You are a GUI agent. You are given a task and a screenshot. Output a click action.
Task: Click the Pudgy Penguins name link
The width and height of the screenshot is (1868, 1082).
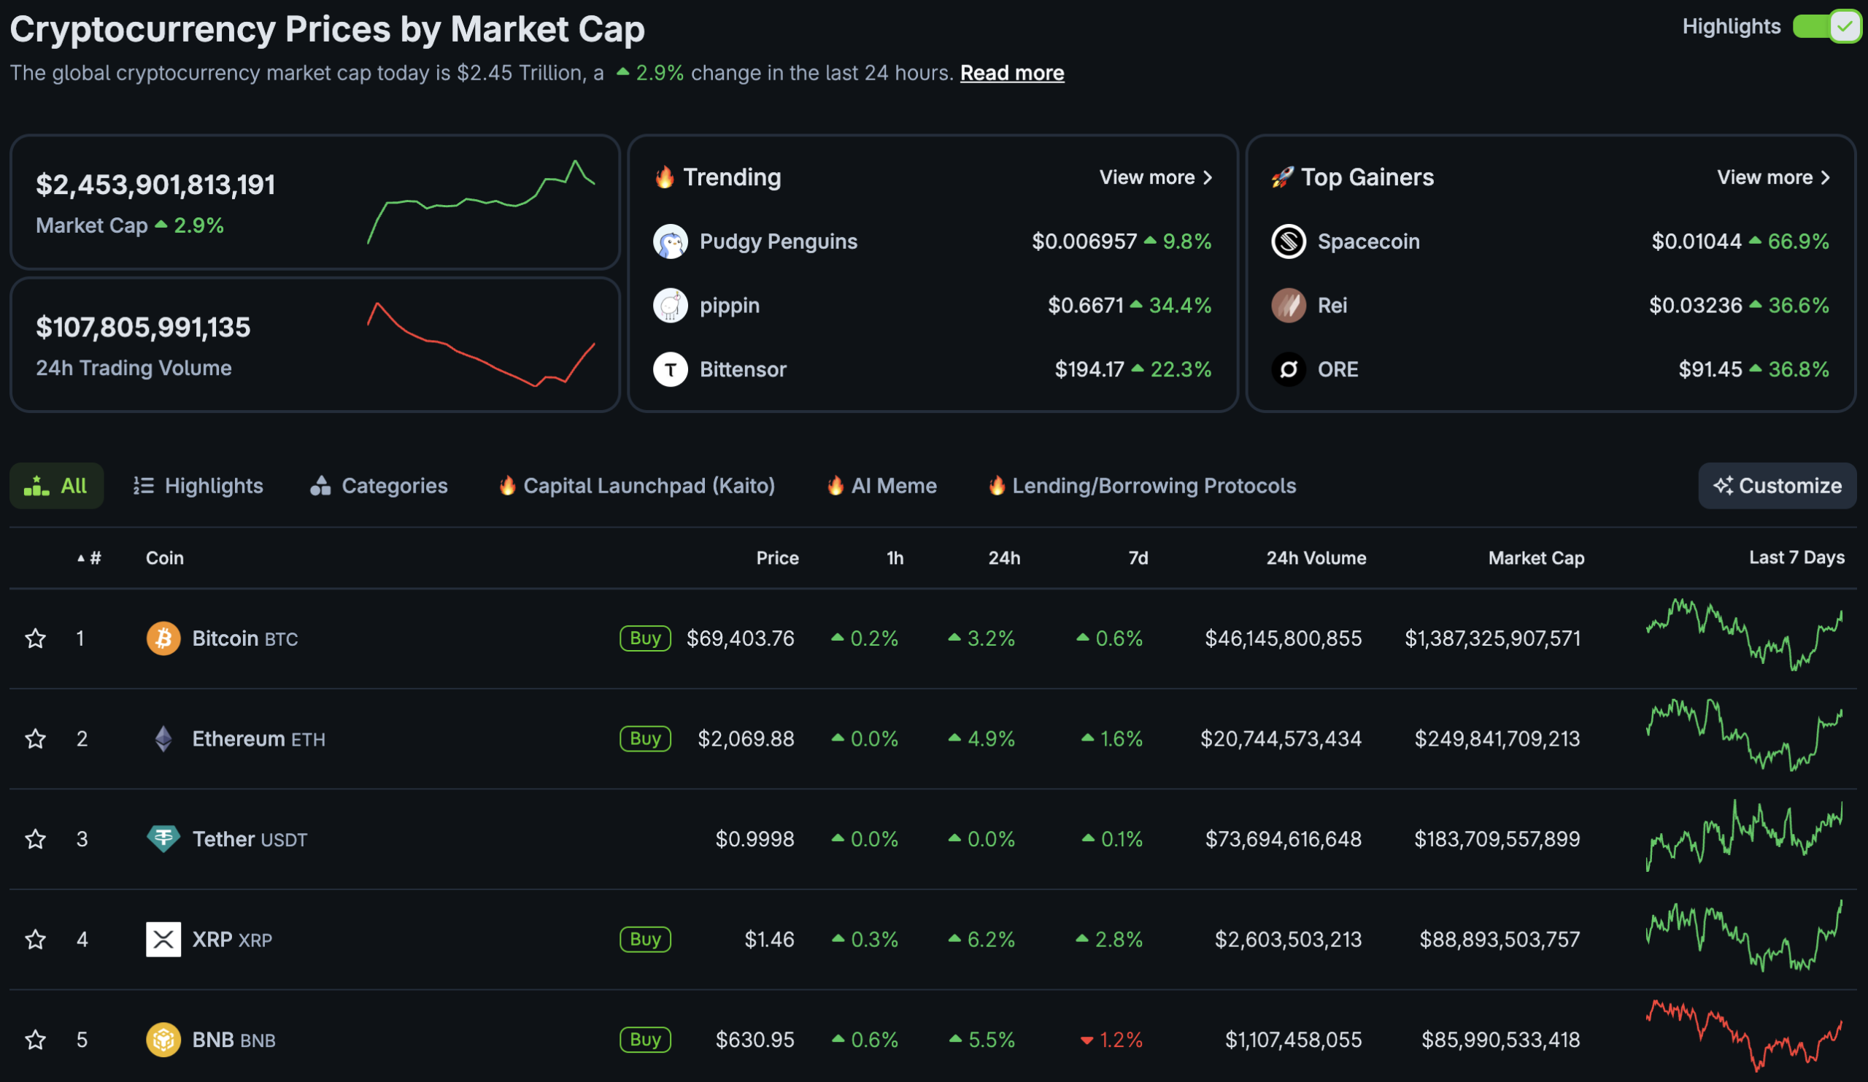tap(779, 241)
